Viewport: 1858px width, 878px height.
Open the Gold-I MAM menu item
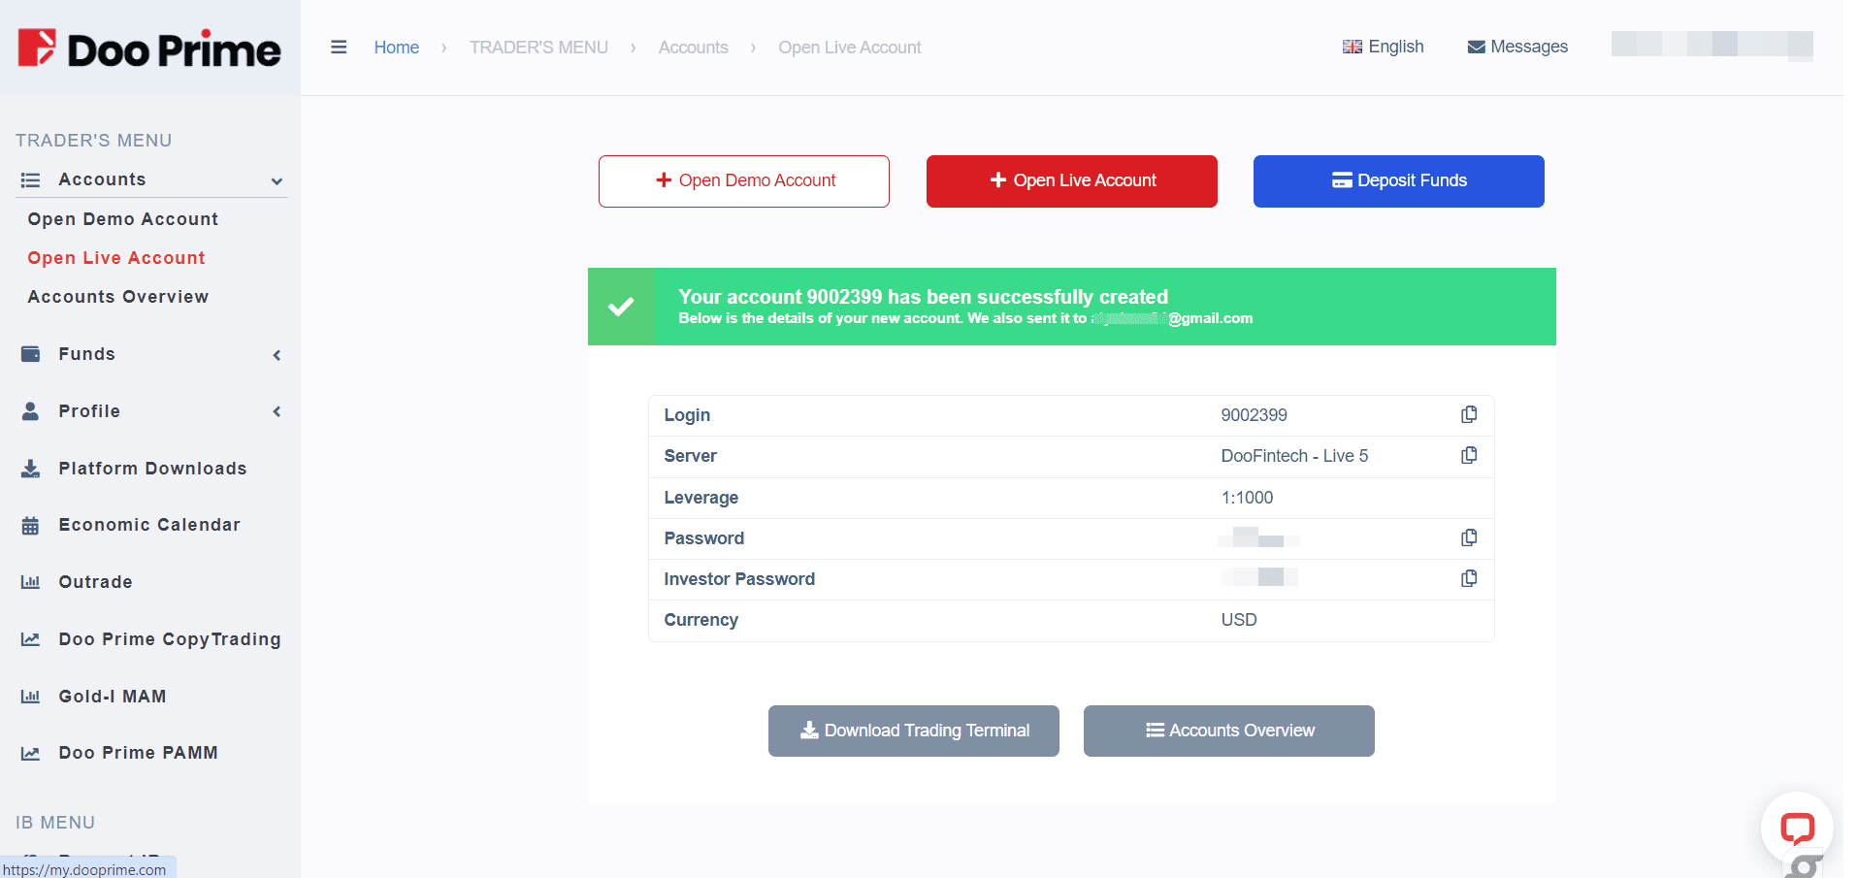point(113,697)
